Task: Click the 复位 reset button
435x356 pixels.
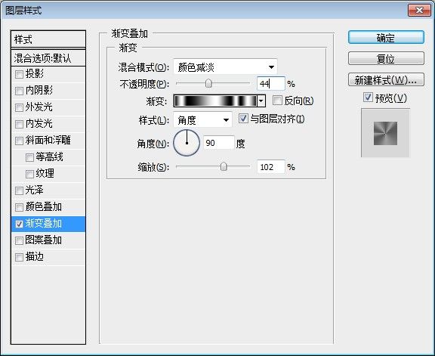Action: point(386,59)
